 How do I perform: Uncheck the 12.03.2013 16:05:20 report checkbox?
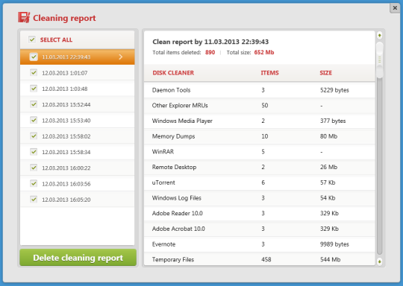34,200
